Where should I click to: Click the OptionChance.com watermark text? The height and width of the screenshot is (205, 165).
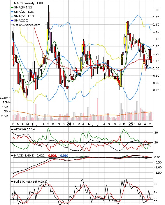point(27,25)
